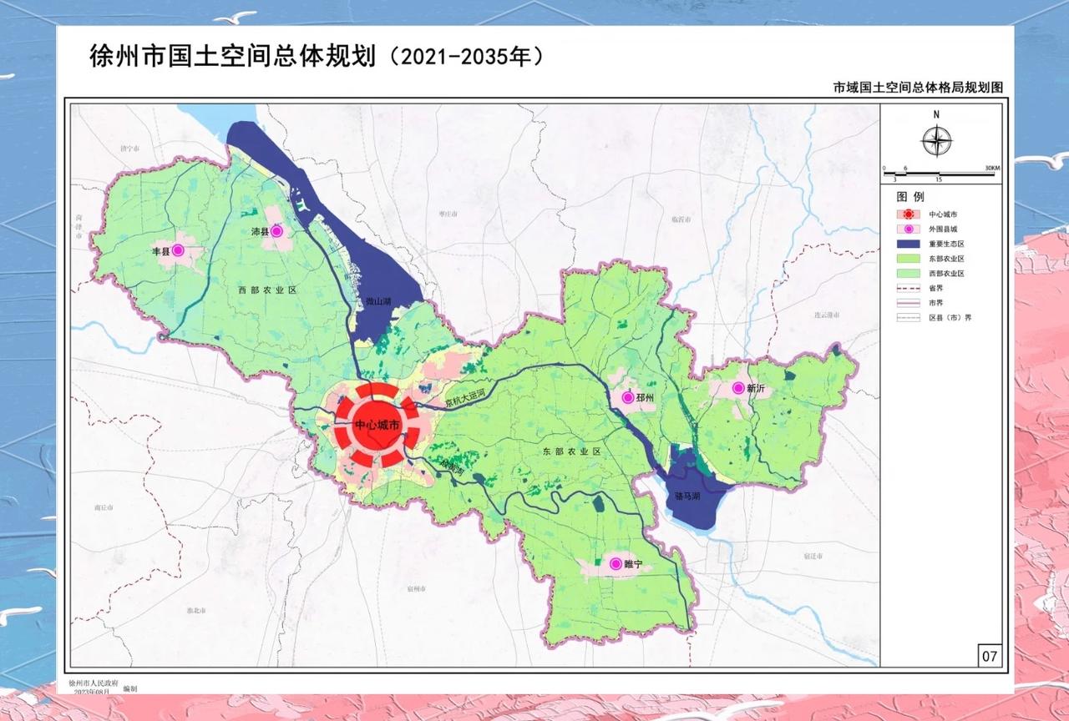This screenshot has width=1069, height=721.
Task: Click the (2021-2035年) year range text
Action: pyautogui.click(x=466, y=57)
